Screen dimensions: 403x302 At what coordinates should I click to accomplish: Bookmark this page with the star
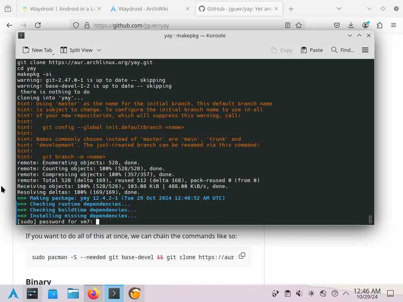click(x=299, y=25)
